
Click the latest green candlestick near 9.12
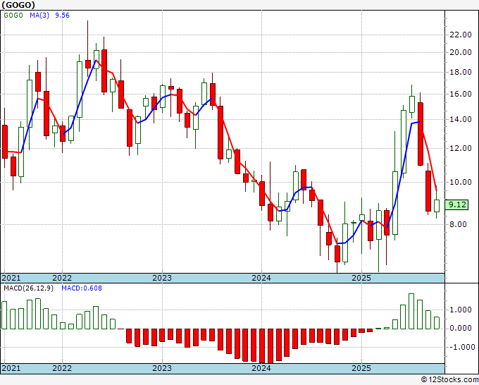pos(437,206)
